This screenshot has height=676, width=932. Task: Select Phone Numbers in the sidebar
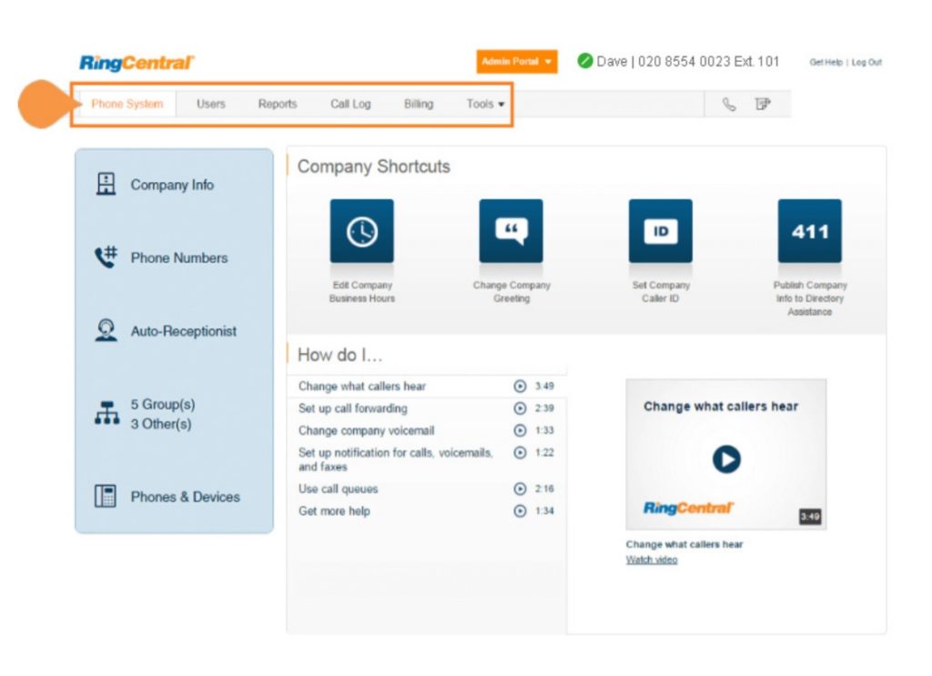pos(178,258)
